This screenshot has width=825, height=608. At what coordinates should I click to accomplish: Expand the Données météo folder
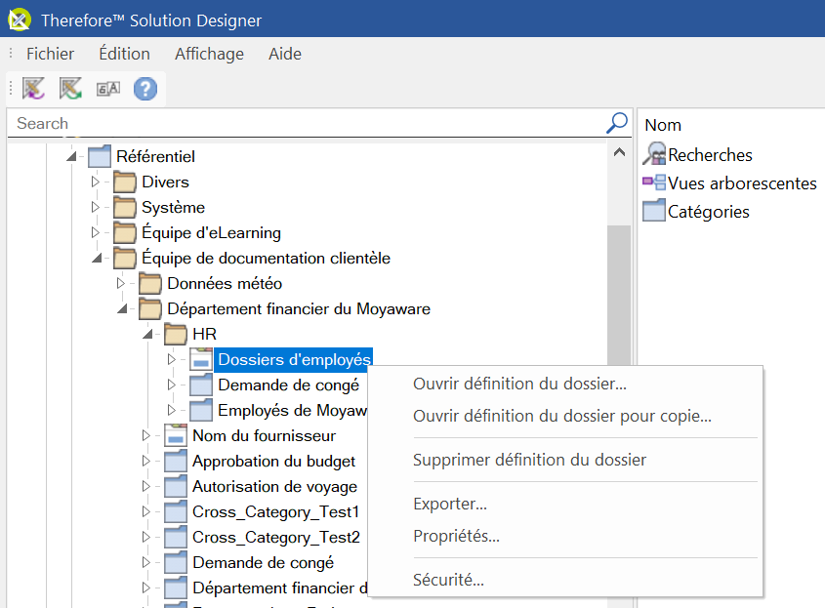pyautogui.click(x=120, y=283)
